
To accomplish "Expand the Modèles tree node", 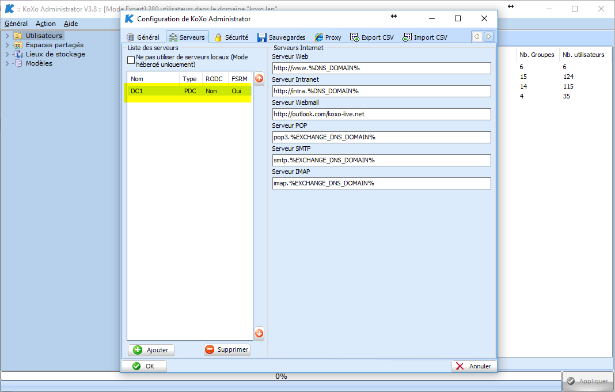I will (x=7, y=63).
